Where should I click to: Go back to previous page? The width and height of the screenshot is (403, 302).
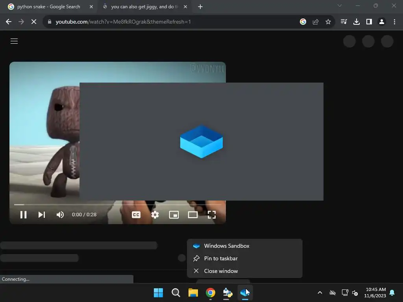click(x=9, y=22)
